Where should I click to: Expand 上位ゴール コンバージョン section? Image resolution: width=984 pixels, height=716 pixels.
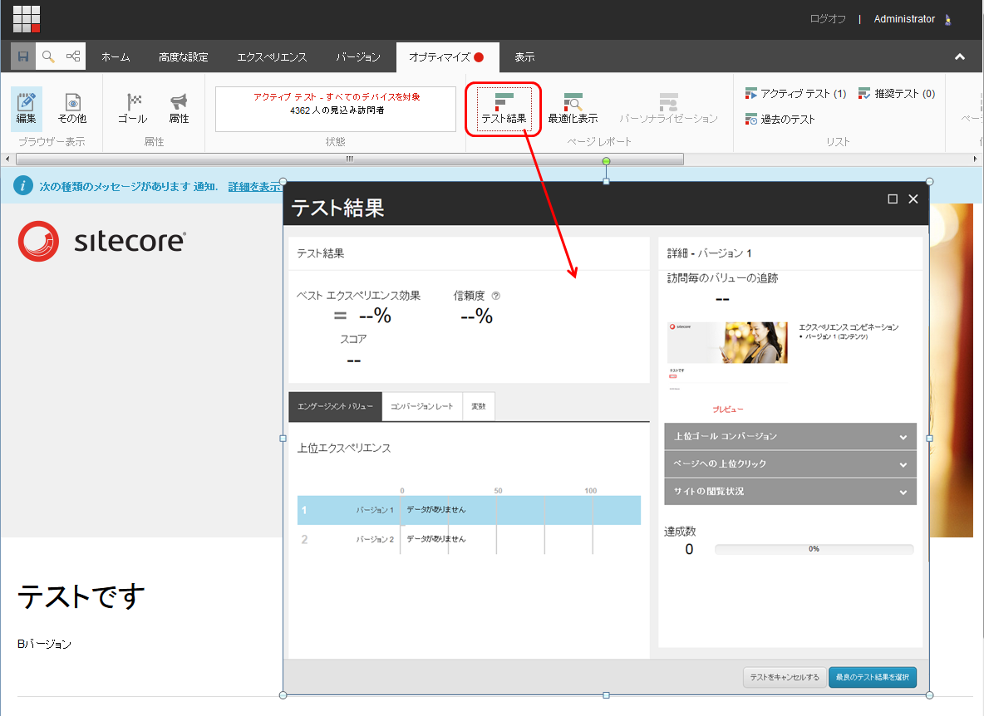coord(790,436)
